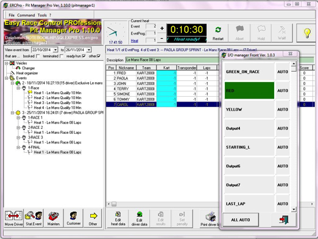
Task: Click Set penalty icon
Action: 182,219
